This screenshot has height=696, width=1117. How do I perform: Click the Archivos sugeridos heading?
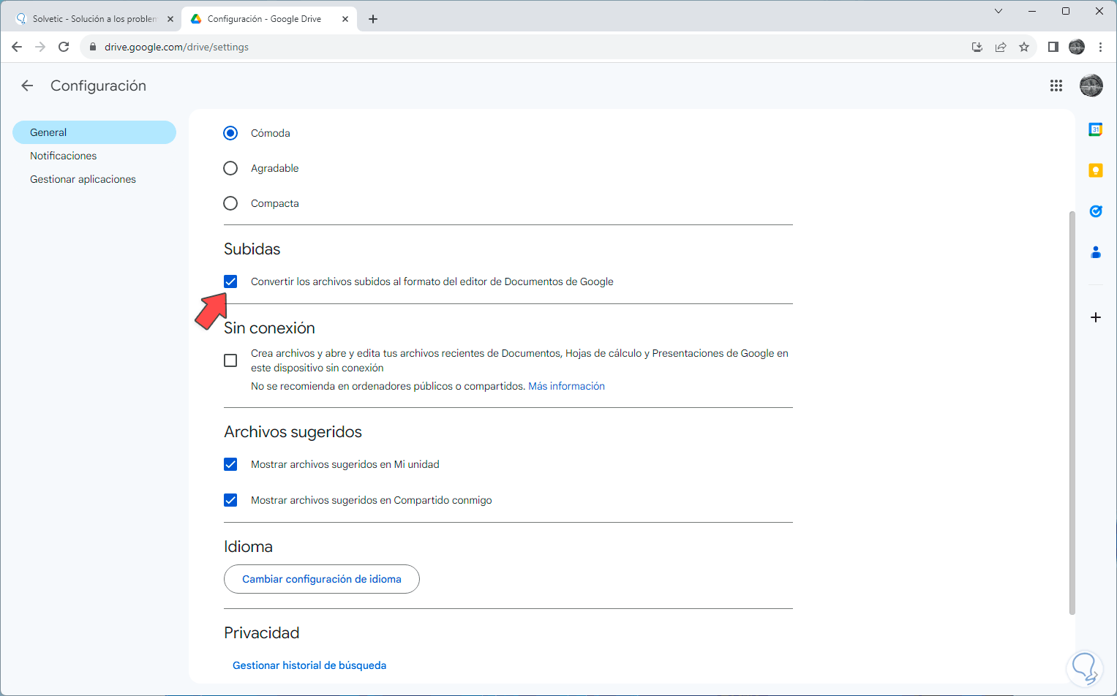293,432
